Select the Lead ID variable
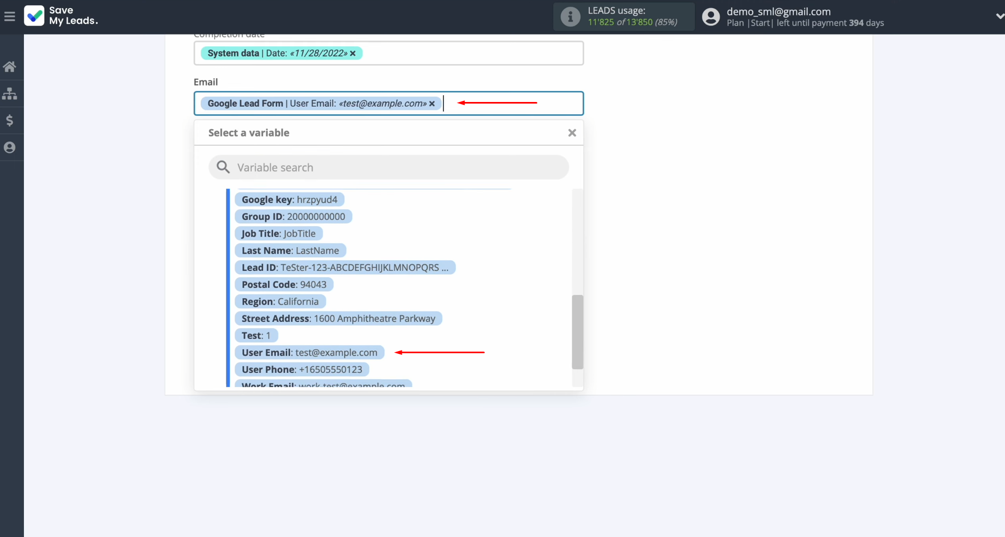Screen dimensions: 1005x537 (x=345, y=268)
